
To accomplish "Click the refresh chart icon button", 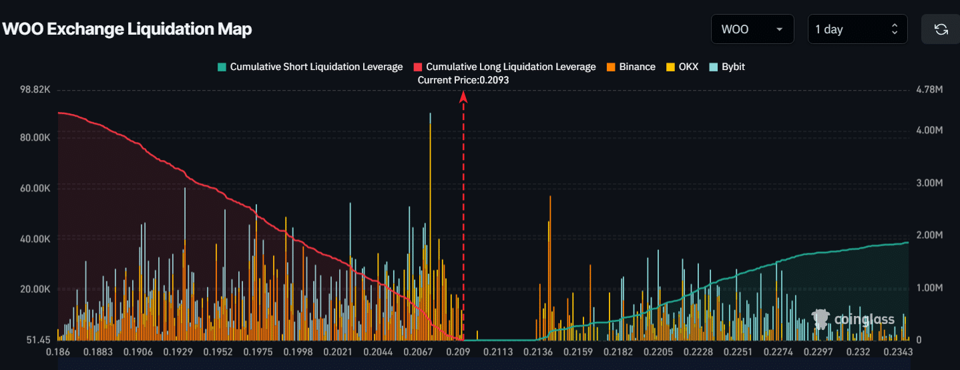I will point(941,29).
